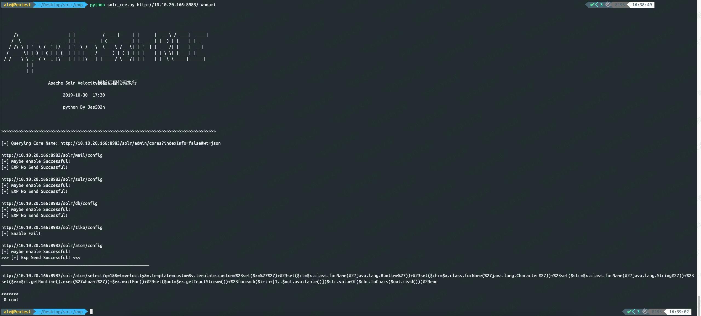Click the 'Apache Solr Velocity模板远程代码执行' title line

[92, 83]
